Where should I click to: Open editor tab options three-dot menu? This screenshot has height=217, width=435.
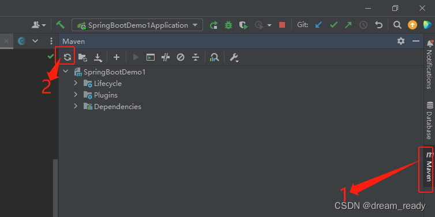(x=51, y=41)
